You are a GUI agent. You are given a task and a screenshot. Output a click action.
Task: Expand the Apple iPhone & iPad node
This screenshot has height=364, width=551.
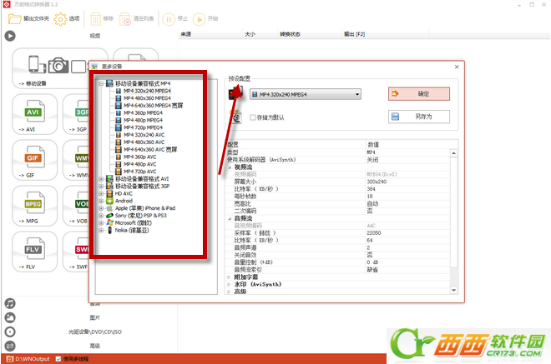101,208
